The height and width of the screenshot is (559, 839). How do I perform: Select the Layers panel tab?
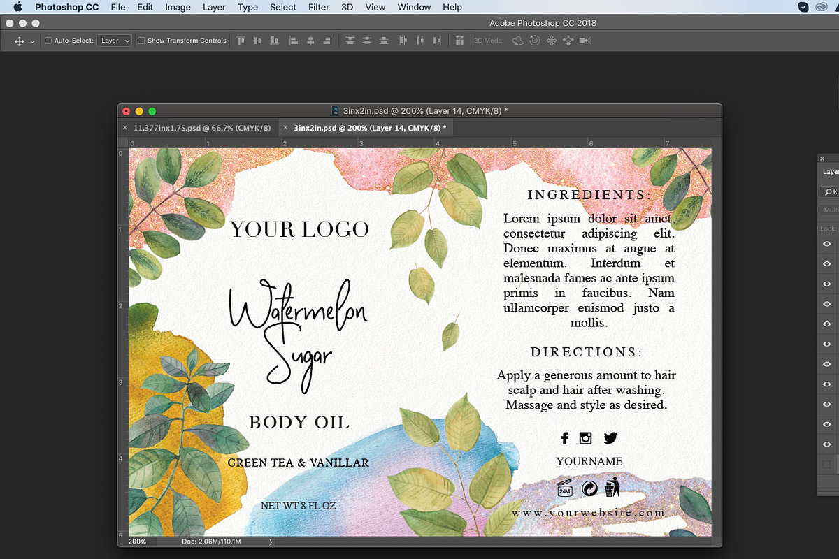coord(830,172)
